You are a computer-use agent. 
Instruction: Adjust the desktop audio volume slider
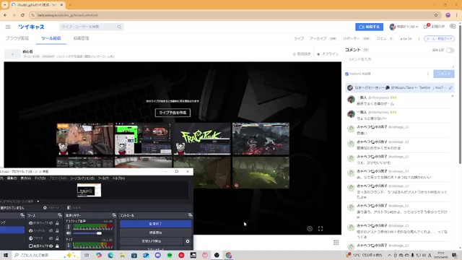87,233
